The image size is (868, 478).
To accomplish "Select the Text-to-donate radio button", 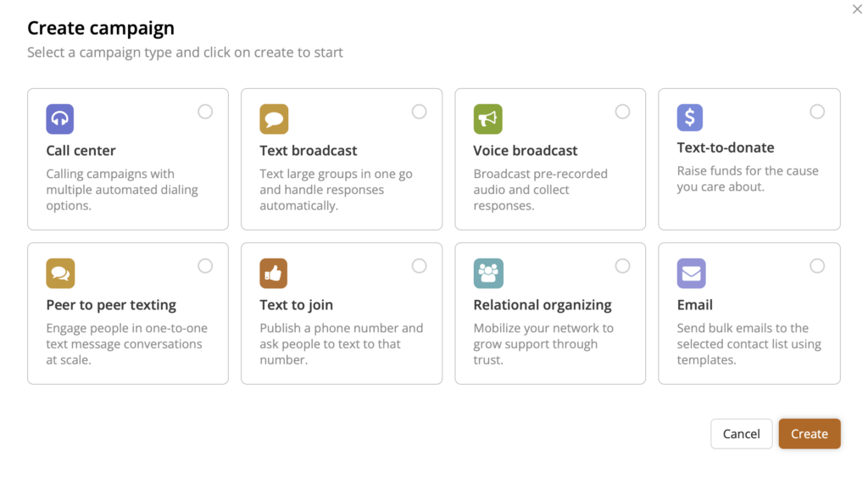I will [817, 112].
